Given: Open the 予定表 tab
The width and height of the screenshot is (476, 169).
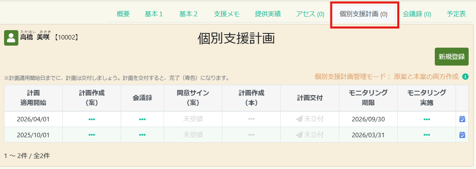Looking at the screenshot, I should pyautogui.click(x=456, y=14).
